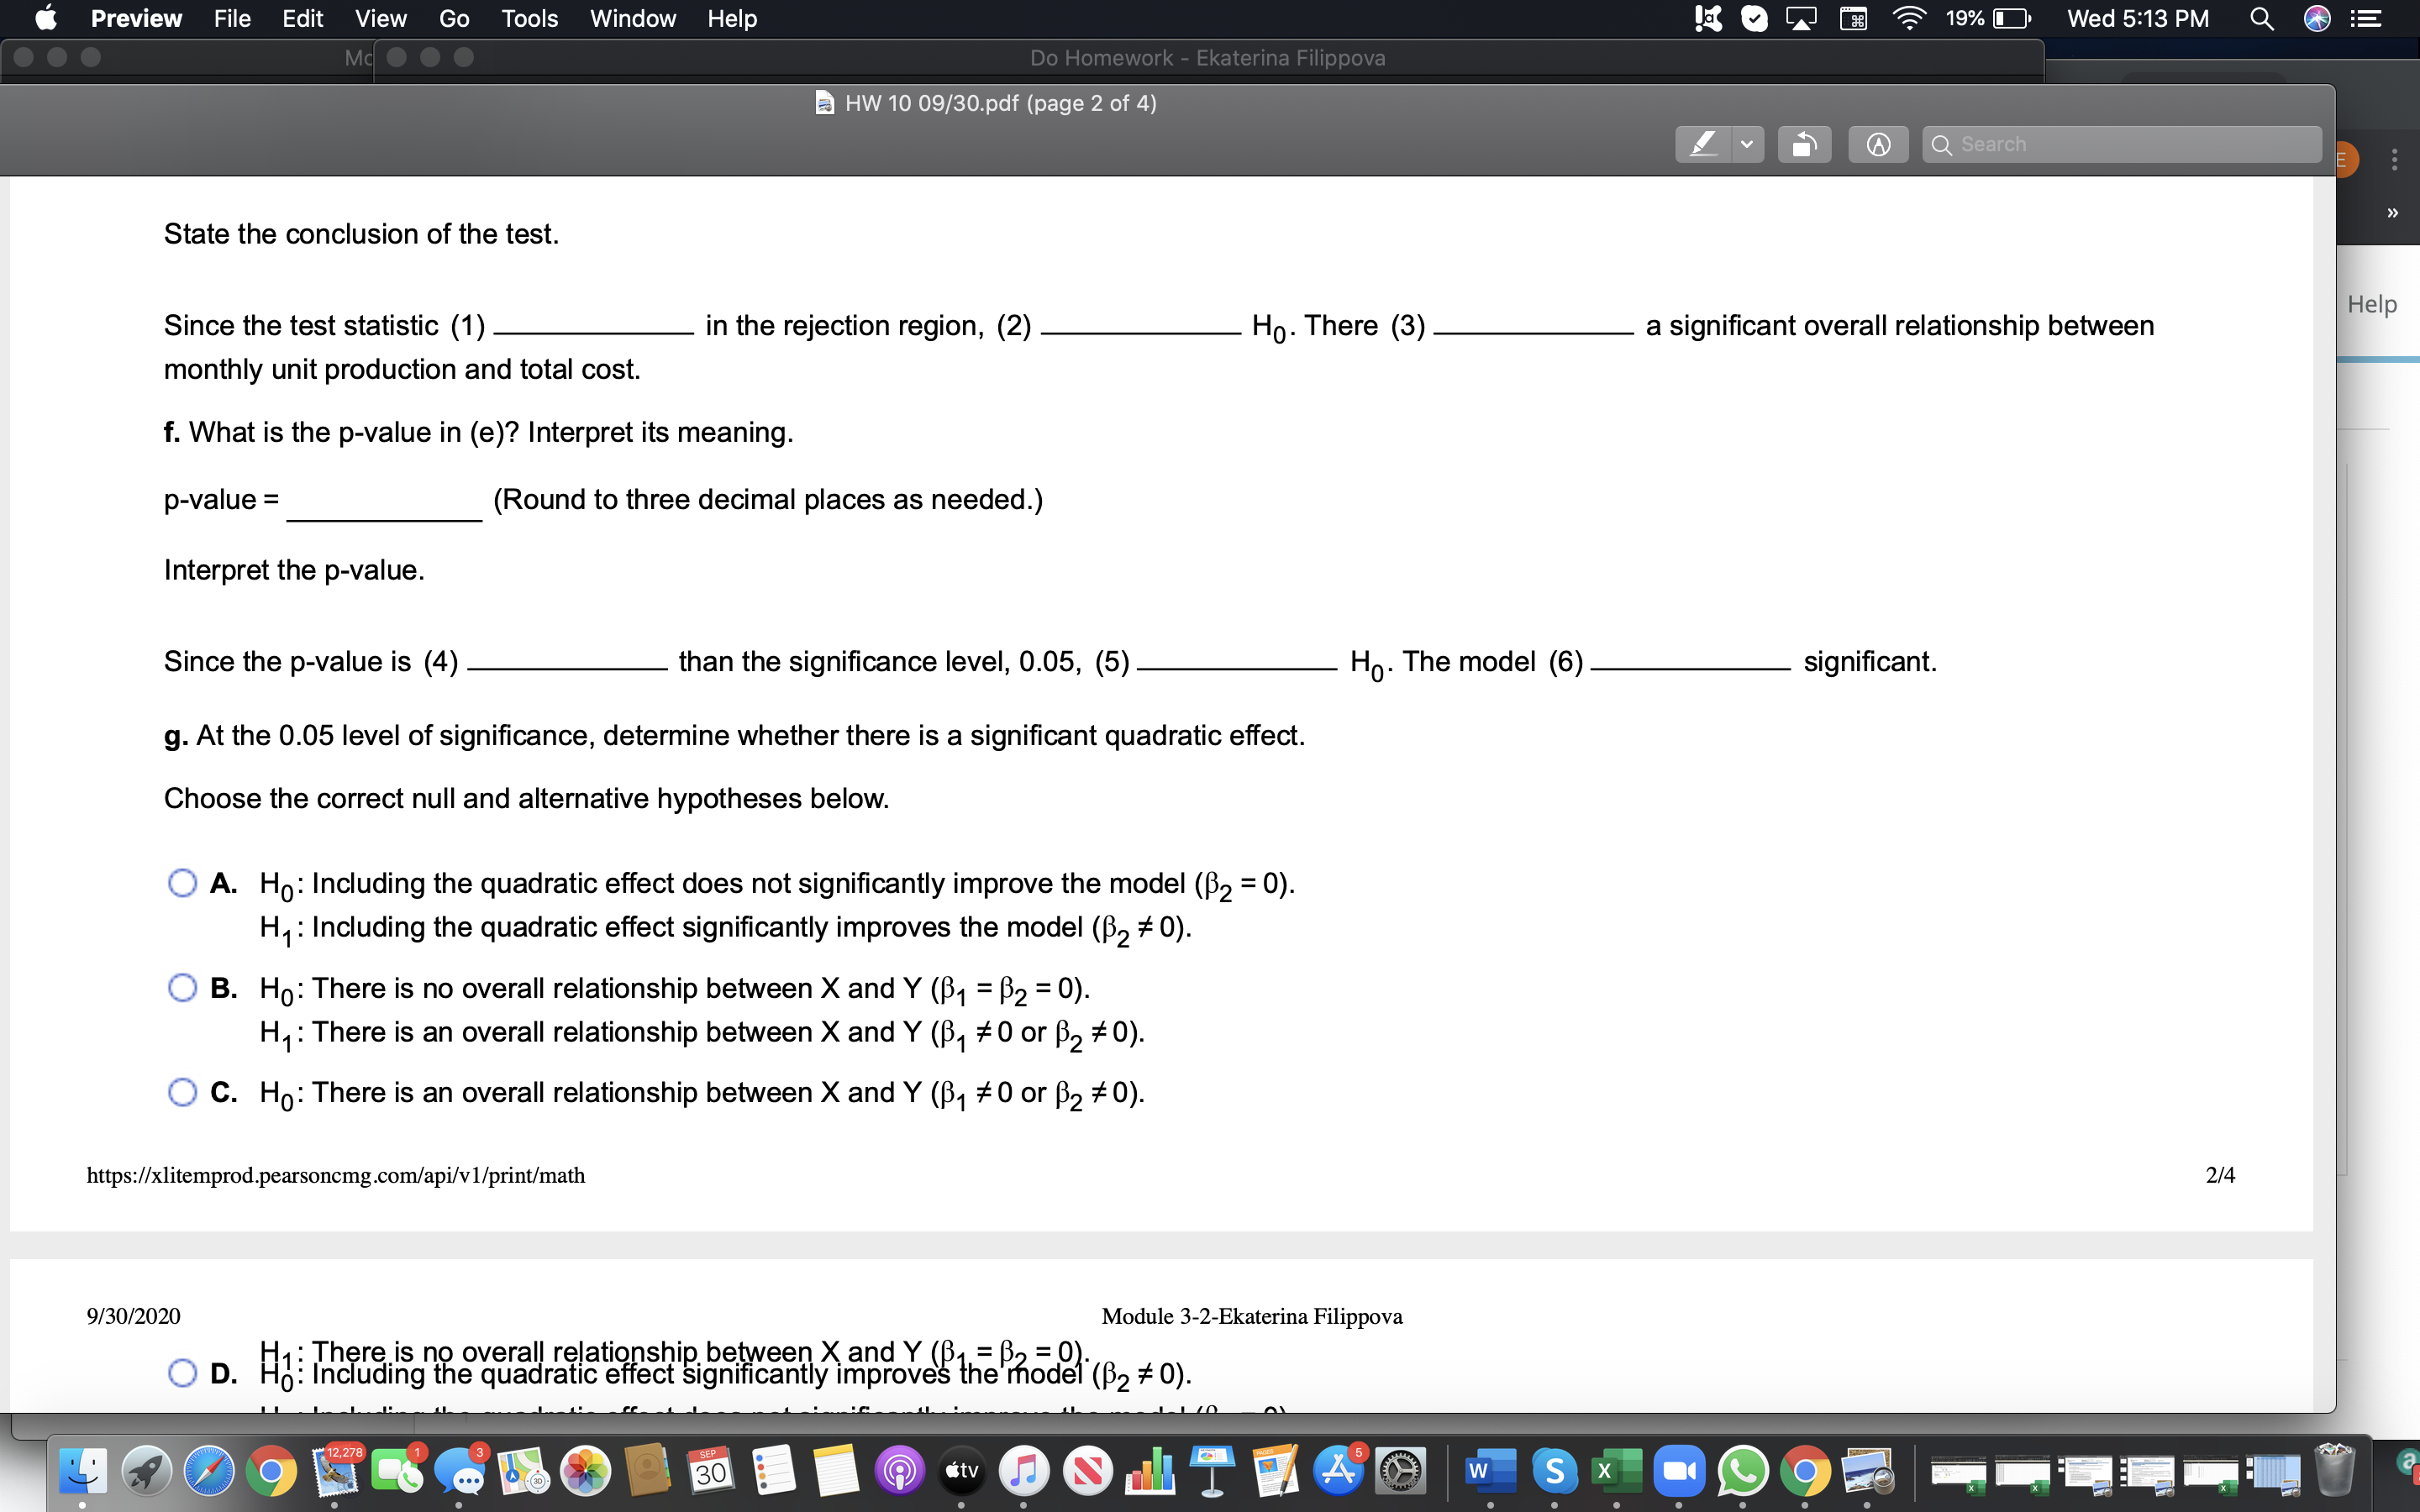Select answer choice A radio button
This screenshot has height=1512, width=2420.
tap(183, 882)
